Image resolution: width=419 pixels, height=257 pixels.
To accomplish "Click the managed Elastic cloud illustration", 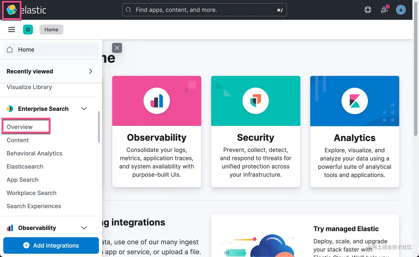I will tap(258, 245).
